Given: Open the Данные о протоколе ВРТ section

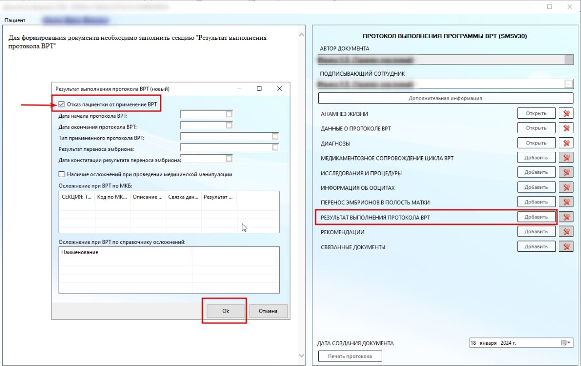Looking at the screenshot, I should click(x=536, y=128).
